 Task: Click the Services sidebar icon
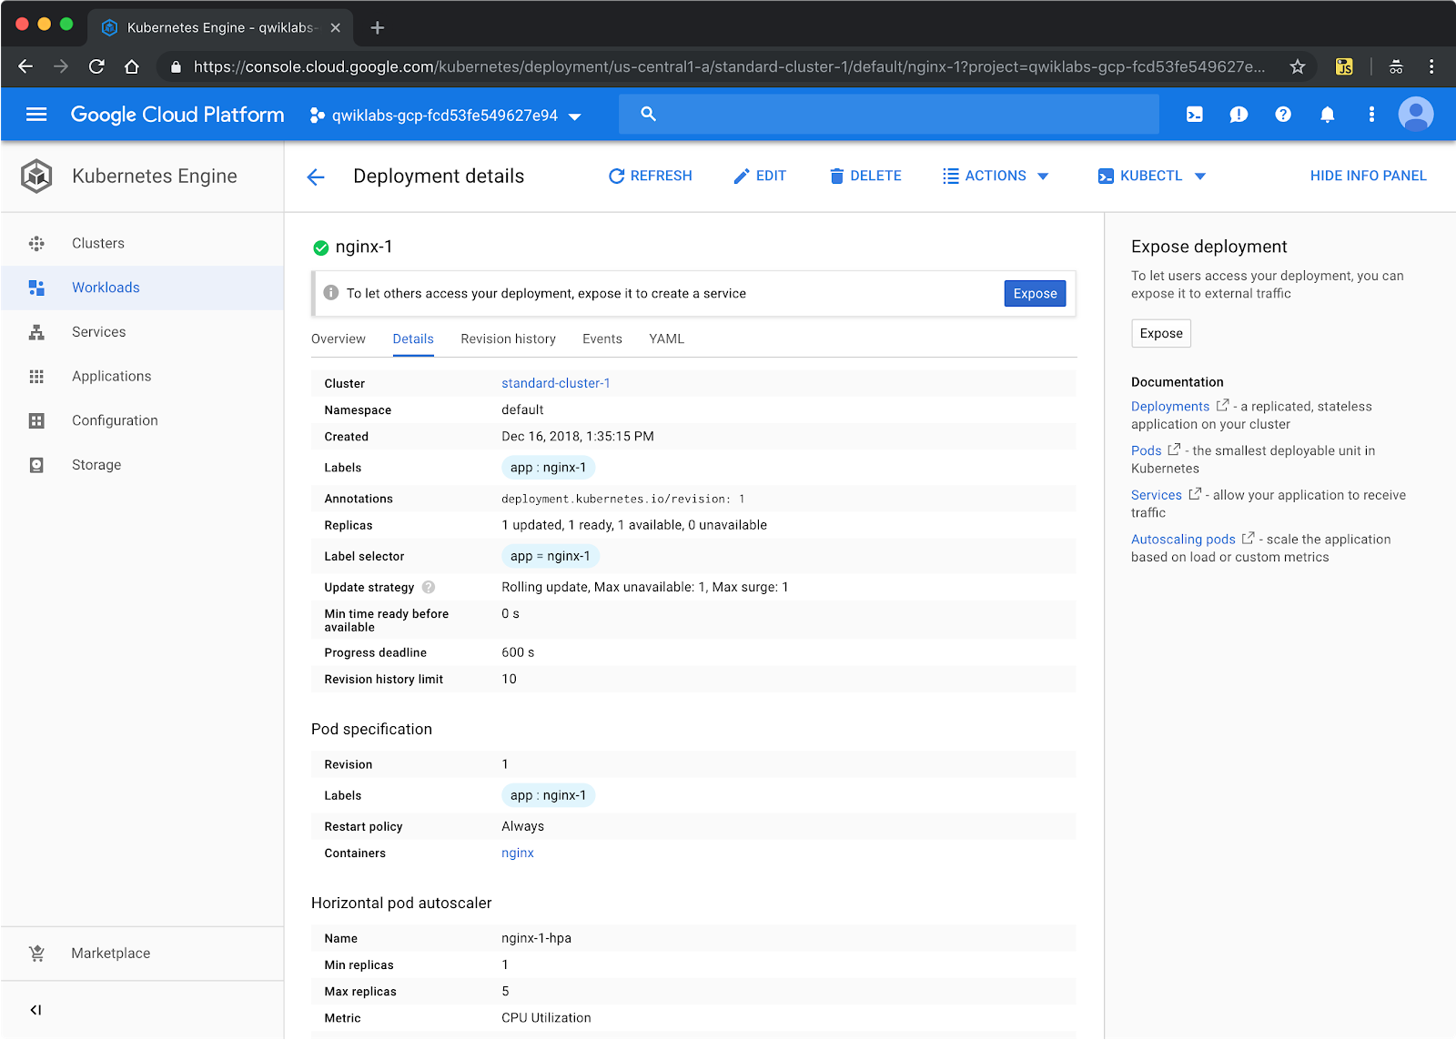click(x=36, y=332)
